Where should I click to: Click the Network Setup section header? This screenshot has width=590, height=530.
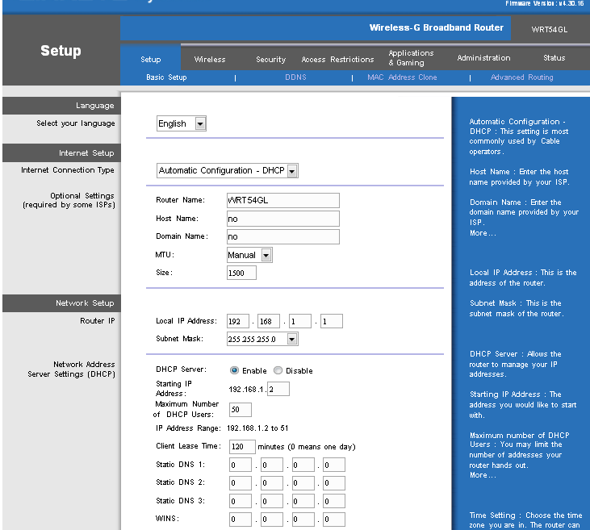[x=61, y=303]
